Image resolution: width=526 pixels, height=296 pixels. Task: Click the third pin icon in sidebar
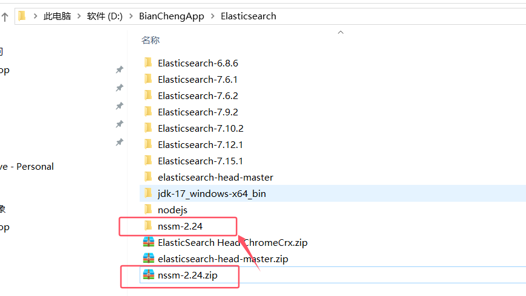point(120,106)
